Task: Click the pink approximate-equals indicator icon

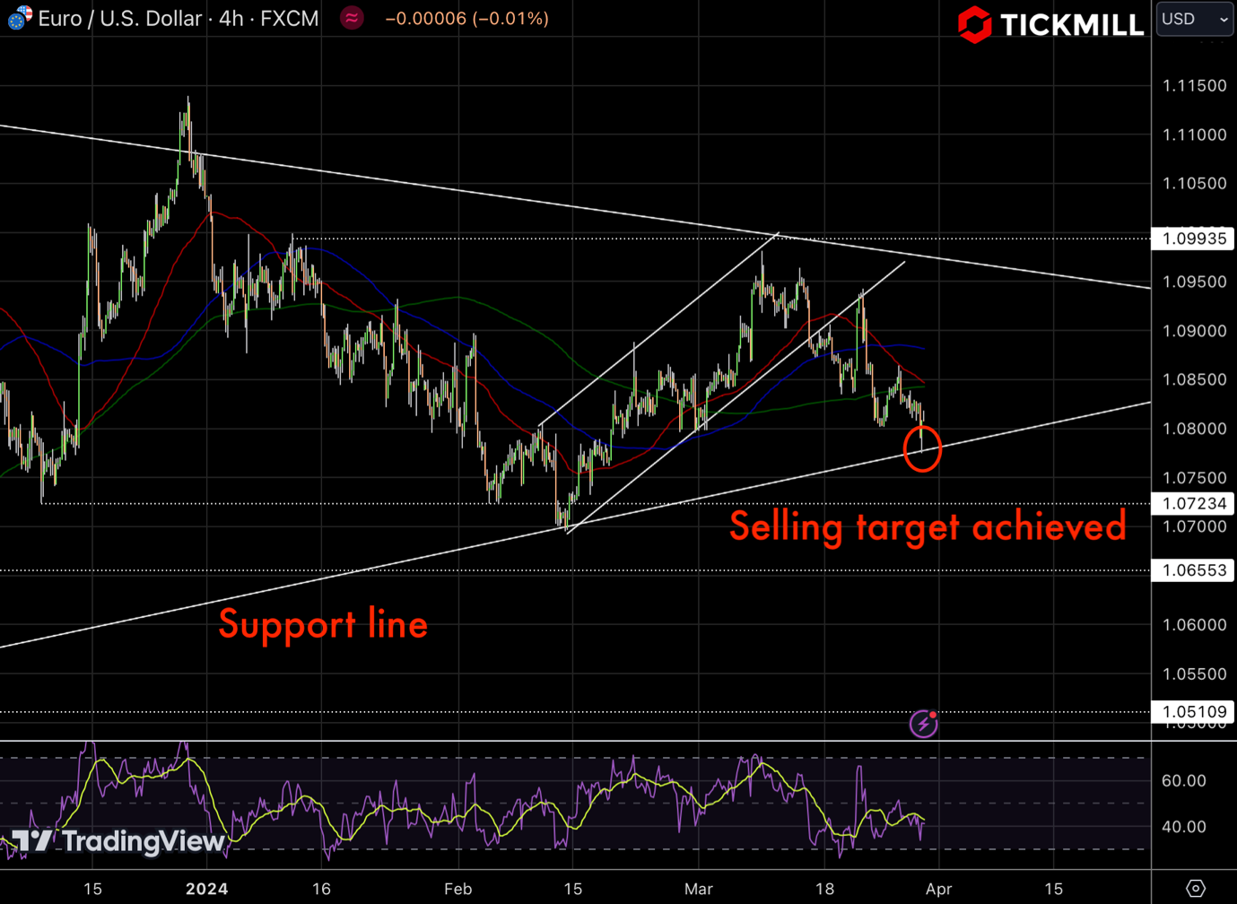Action: point(352,18)
